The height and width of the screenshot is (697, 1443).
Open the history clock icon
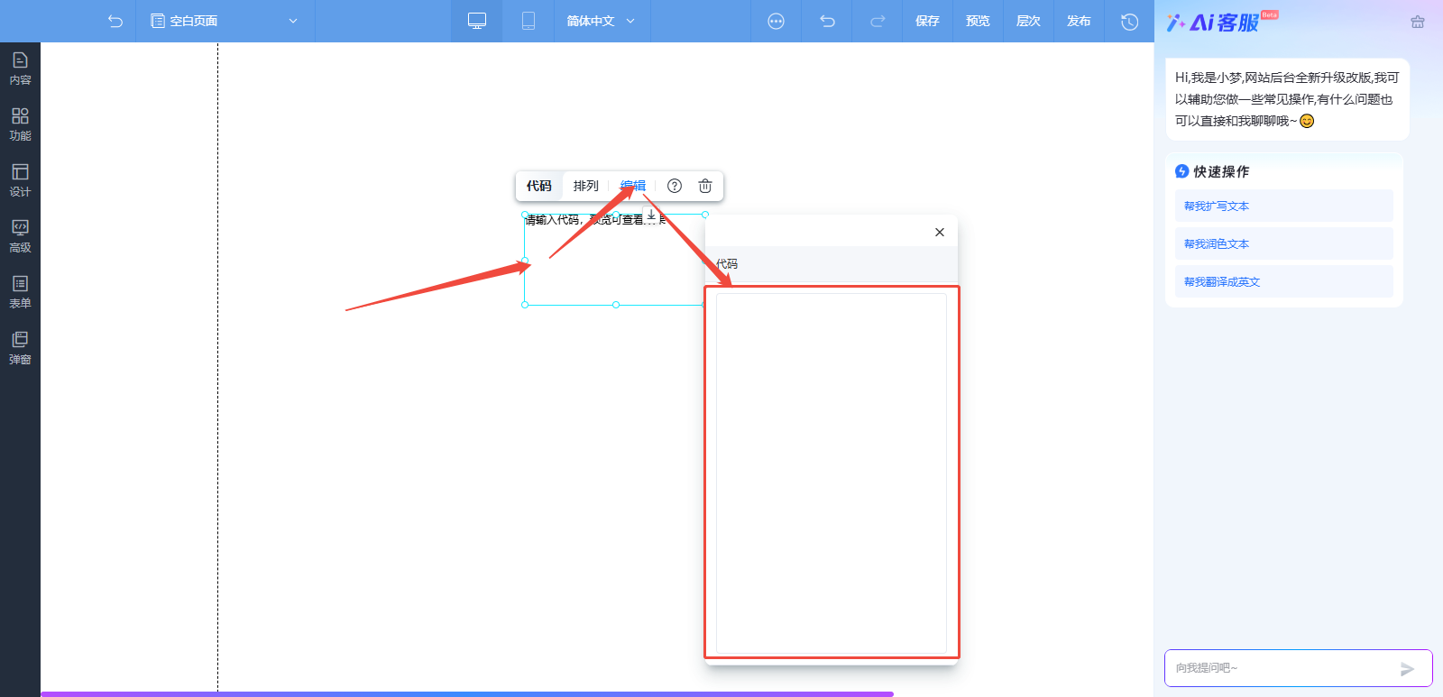(x=1129, y=21)
